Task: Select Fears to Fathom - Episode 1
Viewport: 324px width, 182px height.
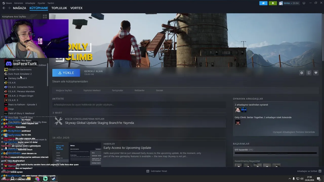Action: (x=23, y=104)
